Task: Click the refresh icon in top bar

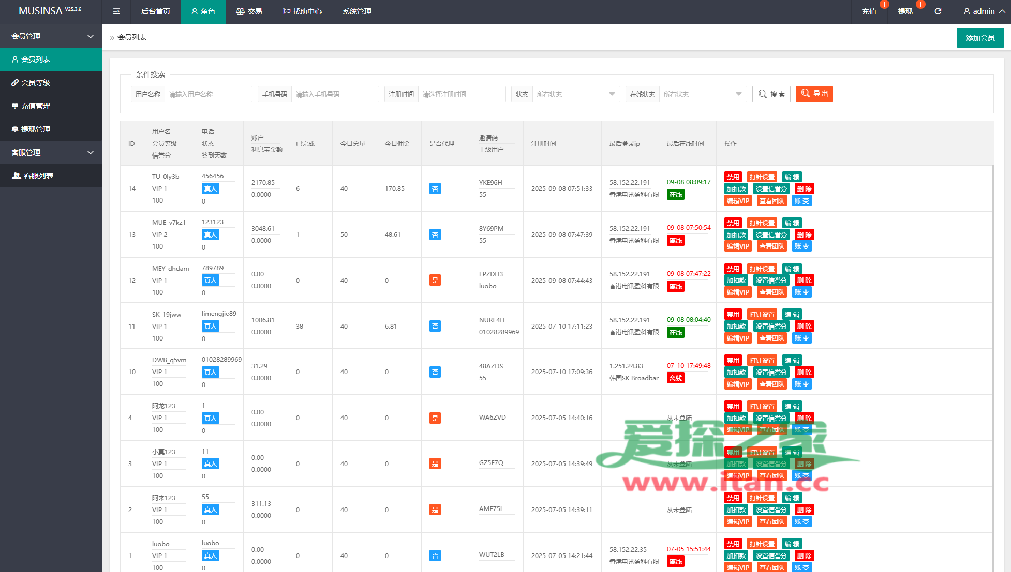Action: tap(938, 11)
